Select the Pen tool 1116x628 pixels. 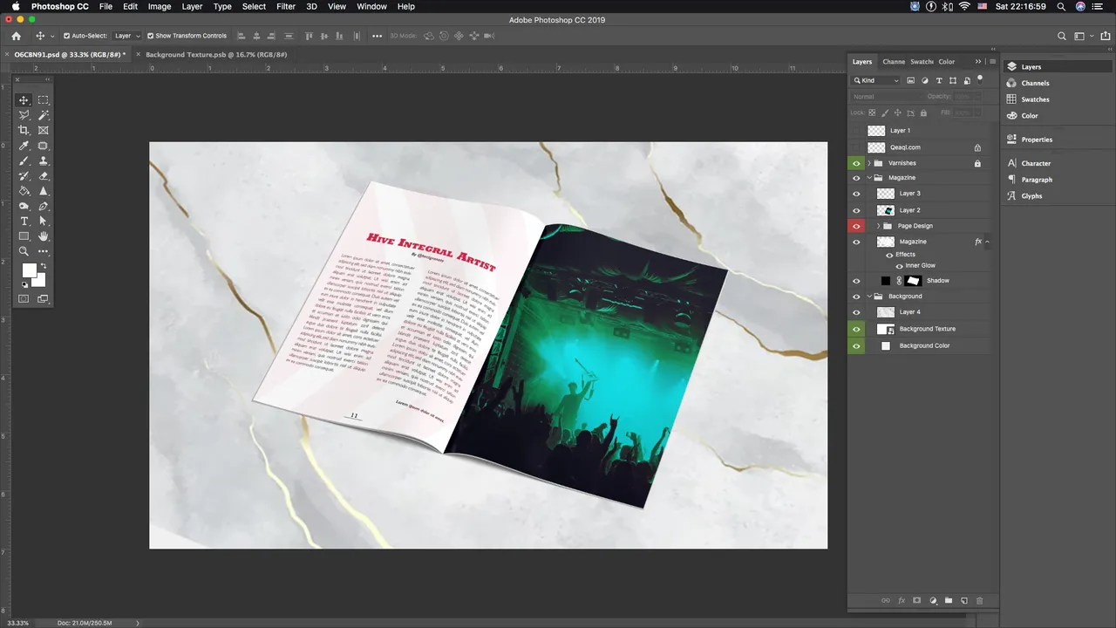click(43, 206)
